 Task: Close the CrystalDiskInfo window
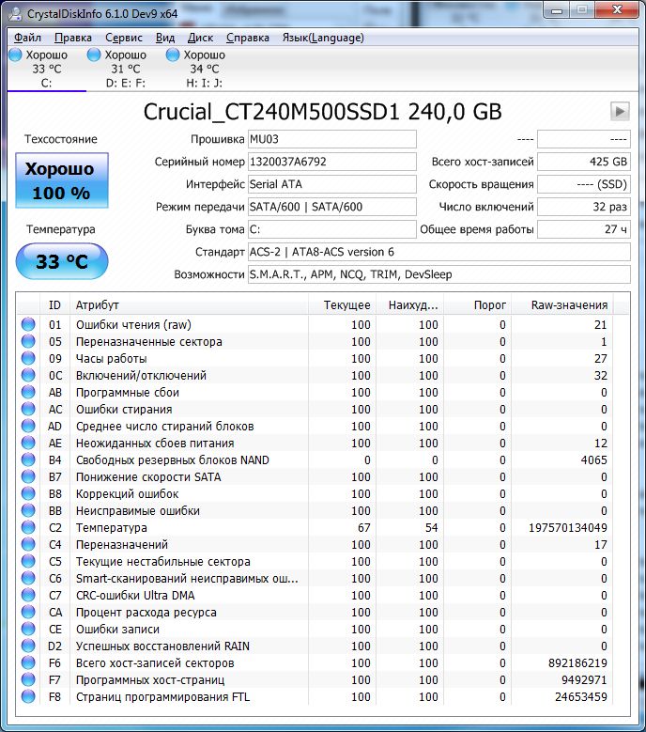[x=618, y=10]
